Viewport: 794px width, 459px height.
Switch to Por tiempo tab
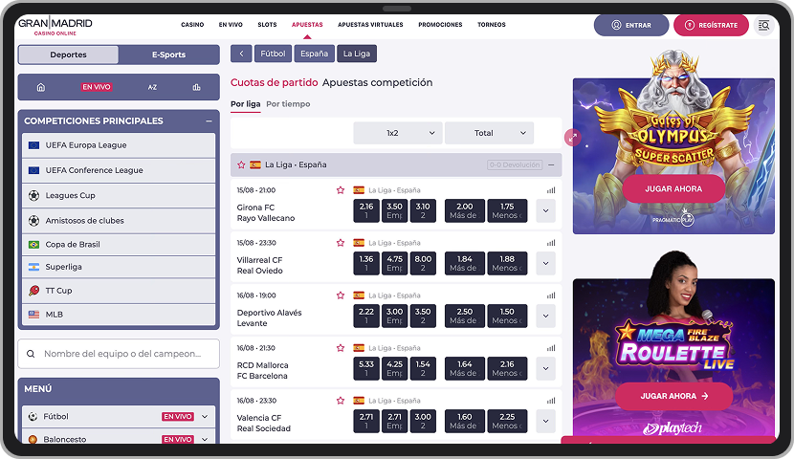click(288, 103)
